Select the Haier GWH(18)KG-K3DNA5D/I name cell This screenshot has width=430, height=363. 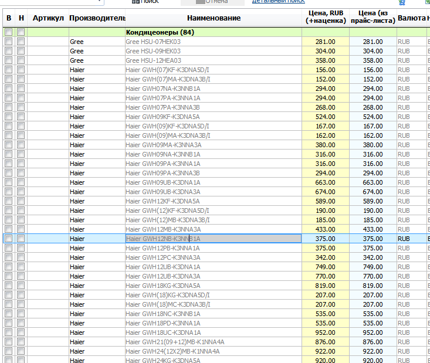[214, 295]
